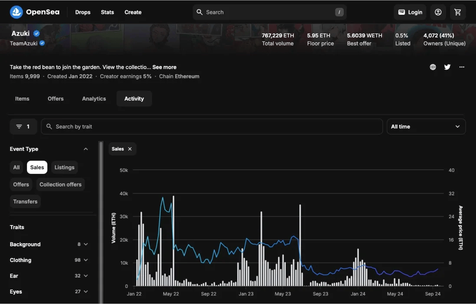Expand the Background trait list
The height and width of the screenshot is (304, 476).
tap(85, 245)
